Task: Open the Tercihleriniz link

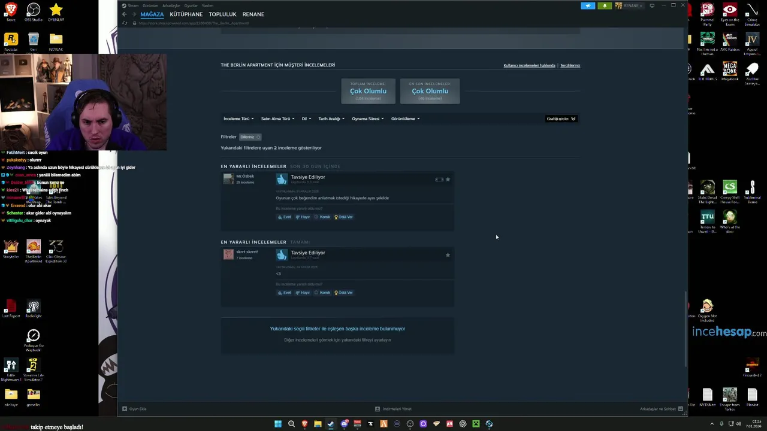Action: coord(570,65)
